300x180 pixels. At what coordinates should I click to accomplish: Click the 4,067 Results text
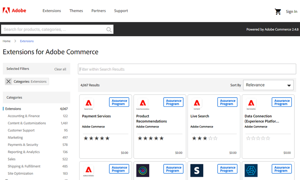[90, 85]
